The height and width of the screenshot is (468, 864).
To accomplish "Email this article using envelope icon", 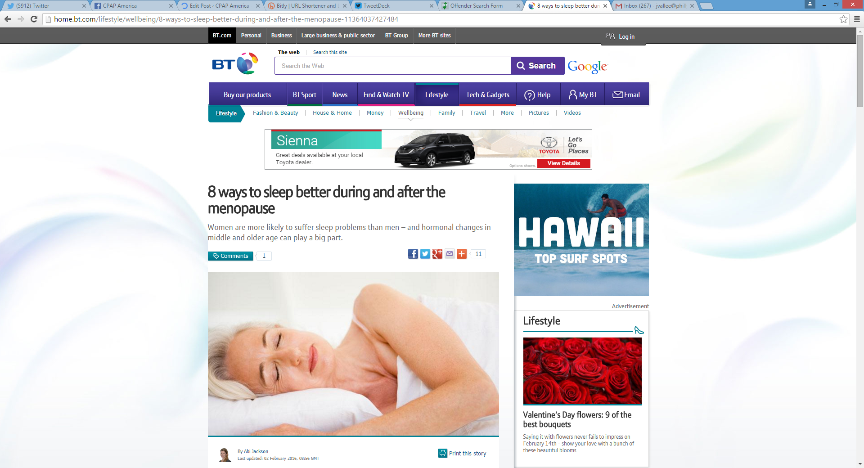I will pos(450,254).
